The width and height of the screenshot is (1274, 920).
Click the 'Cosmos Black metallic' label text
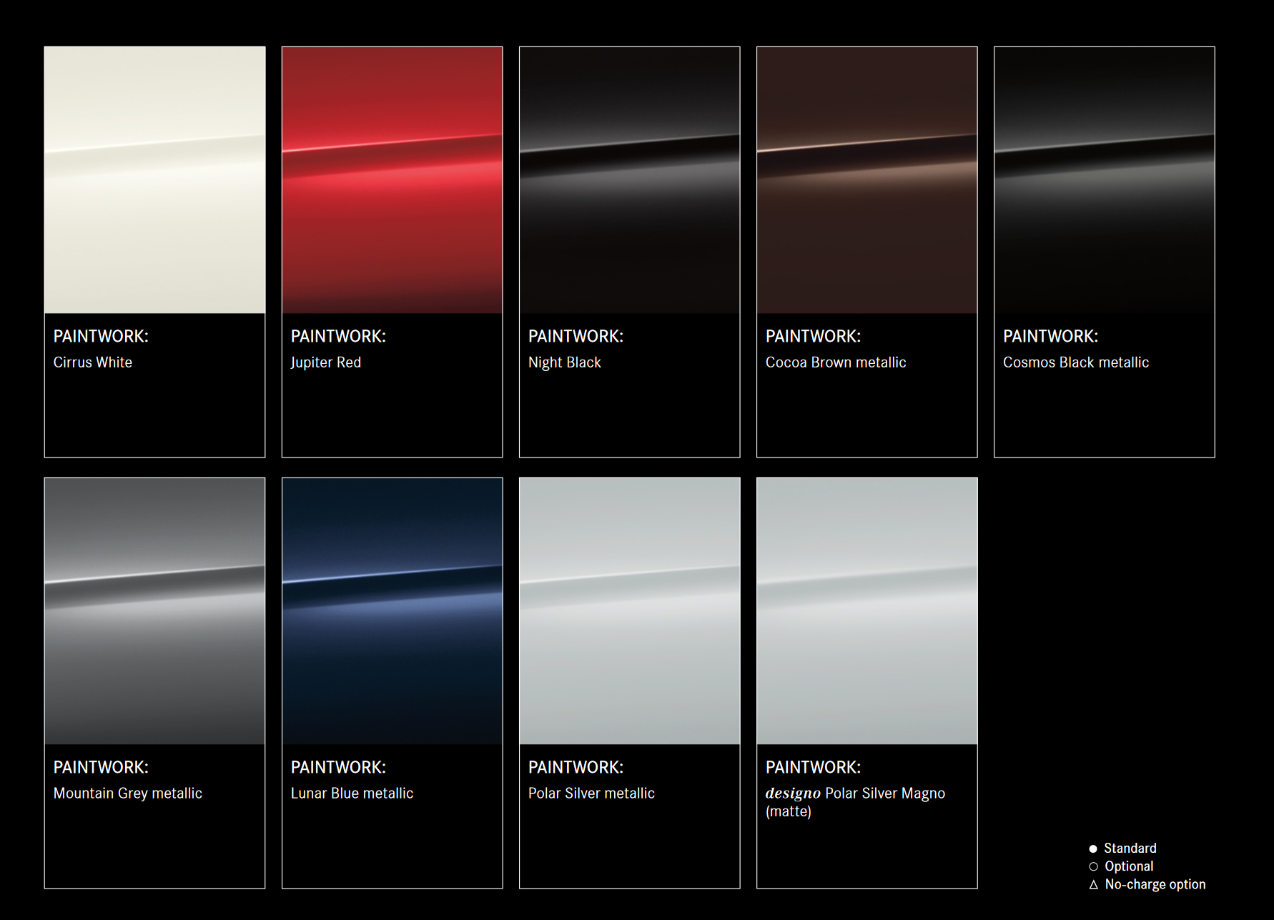click(x=1076, y=362)
